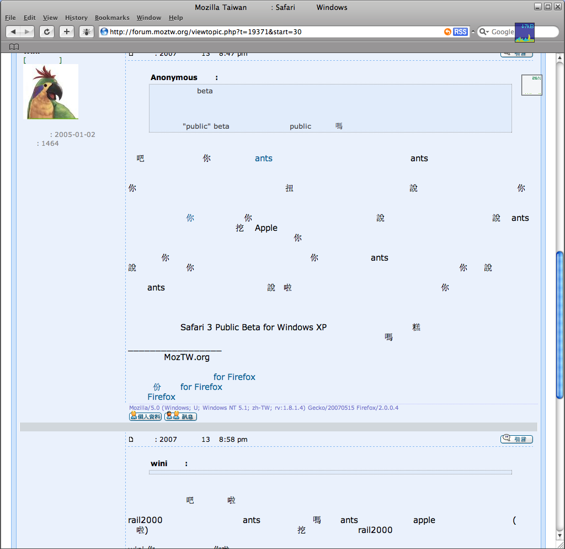Click the bracketed rank label above the avatar
The image size is (565, 549).
42,60
